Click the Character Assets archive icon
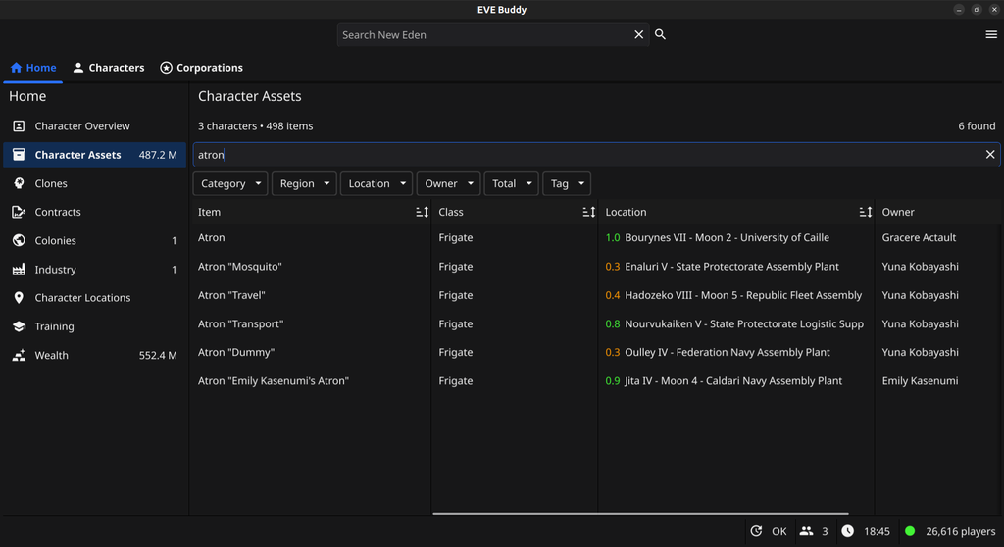This screenshot has width=1004, height=547. click(19, 154)
